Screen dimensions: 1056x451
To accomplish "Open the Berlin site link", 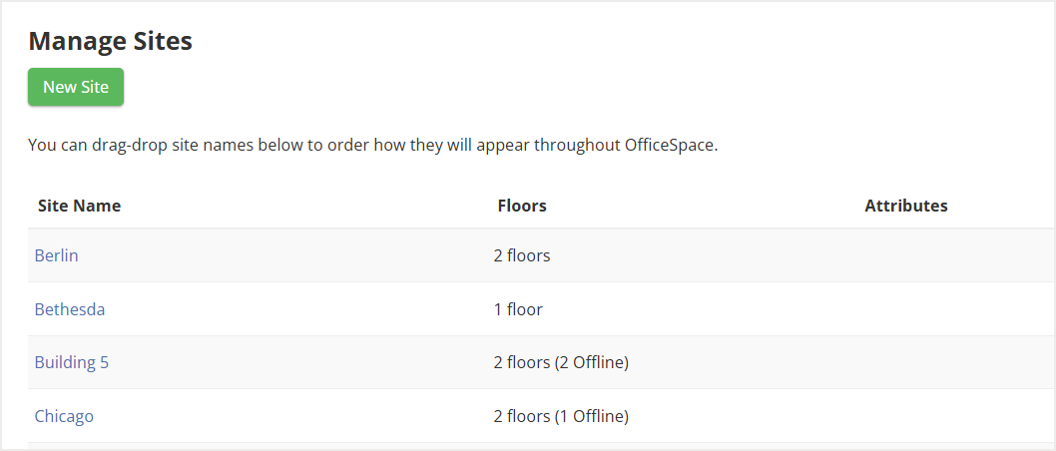I will pos(57,255).
